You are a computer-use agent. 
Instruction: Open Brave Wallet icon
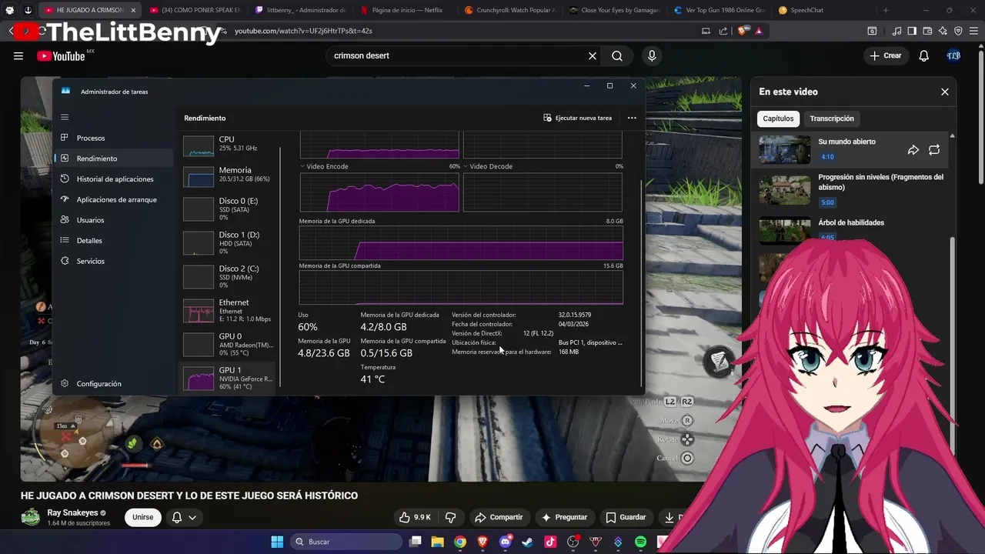tap(927, 31)
